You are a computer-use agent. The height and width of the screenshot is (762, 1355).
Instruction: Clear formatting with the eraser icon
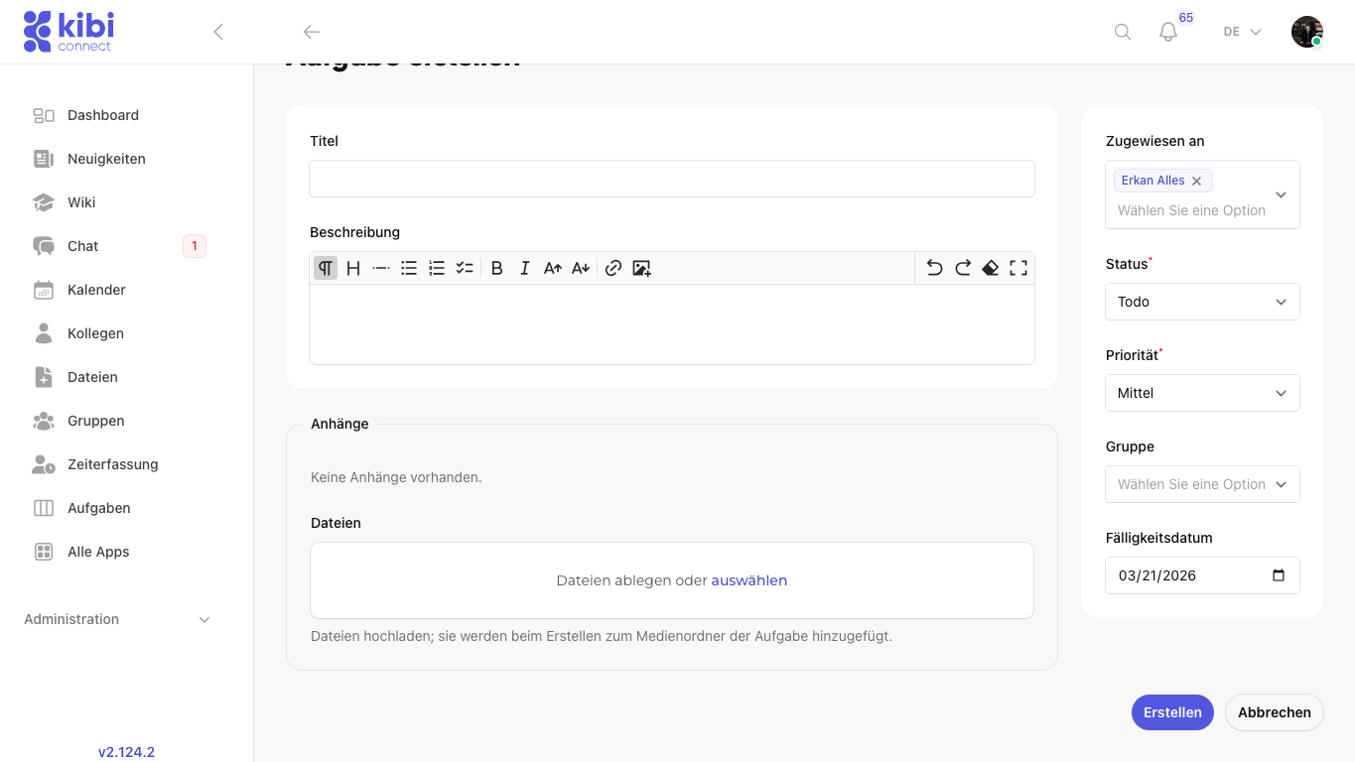pyautogui.click(x=990, y=268)
